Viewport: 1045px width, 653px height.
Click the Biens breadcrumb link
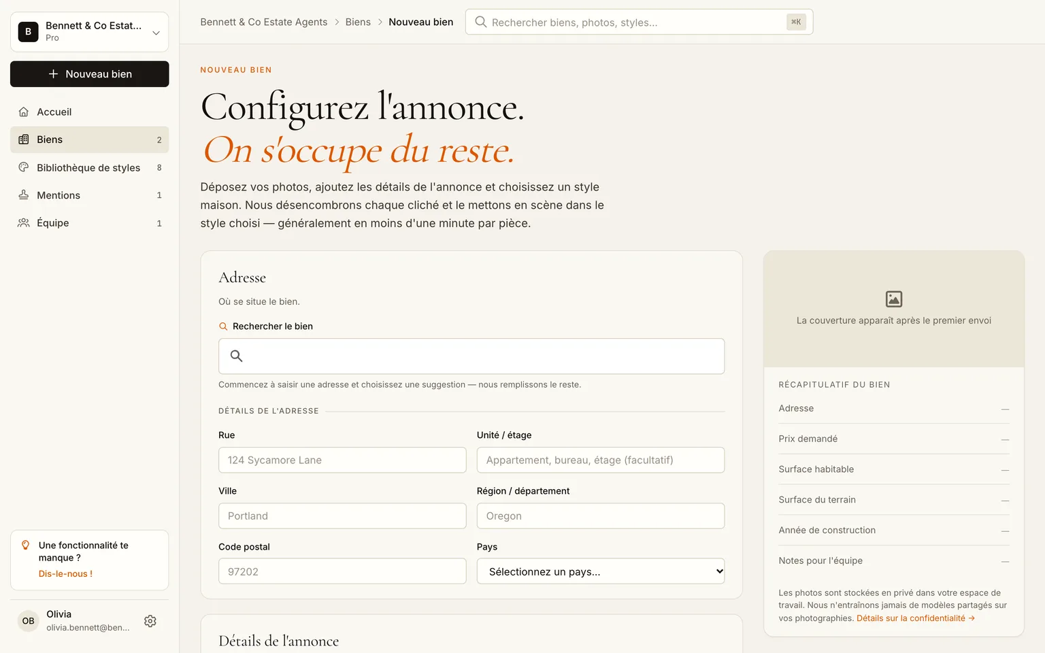(x=358, y=22)
